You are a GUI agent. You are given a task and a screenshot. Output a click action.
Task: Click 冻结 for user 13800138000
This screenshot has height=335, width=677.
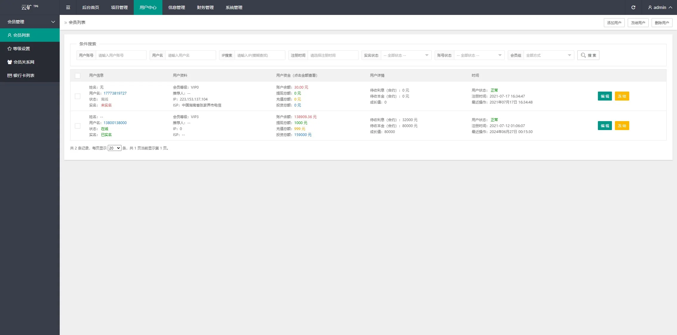[622, 126]
